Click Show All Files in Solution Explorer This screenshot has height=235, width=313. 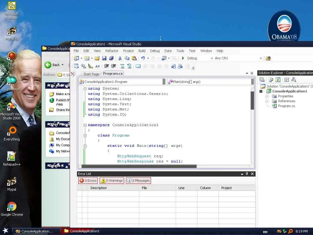tap(271, 80)
